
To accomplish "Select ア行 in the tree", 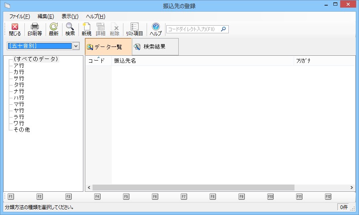I will [x=19, y=65].
